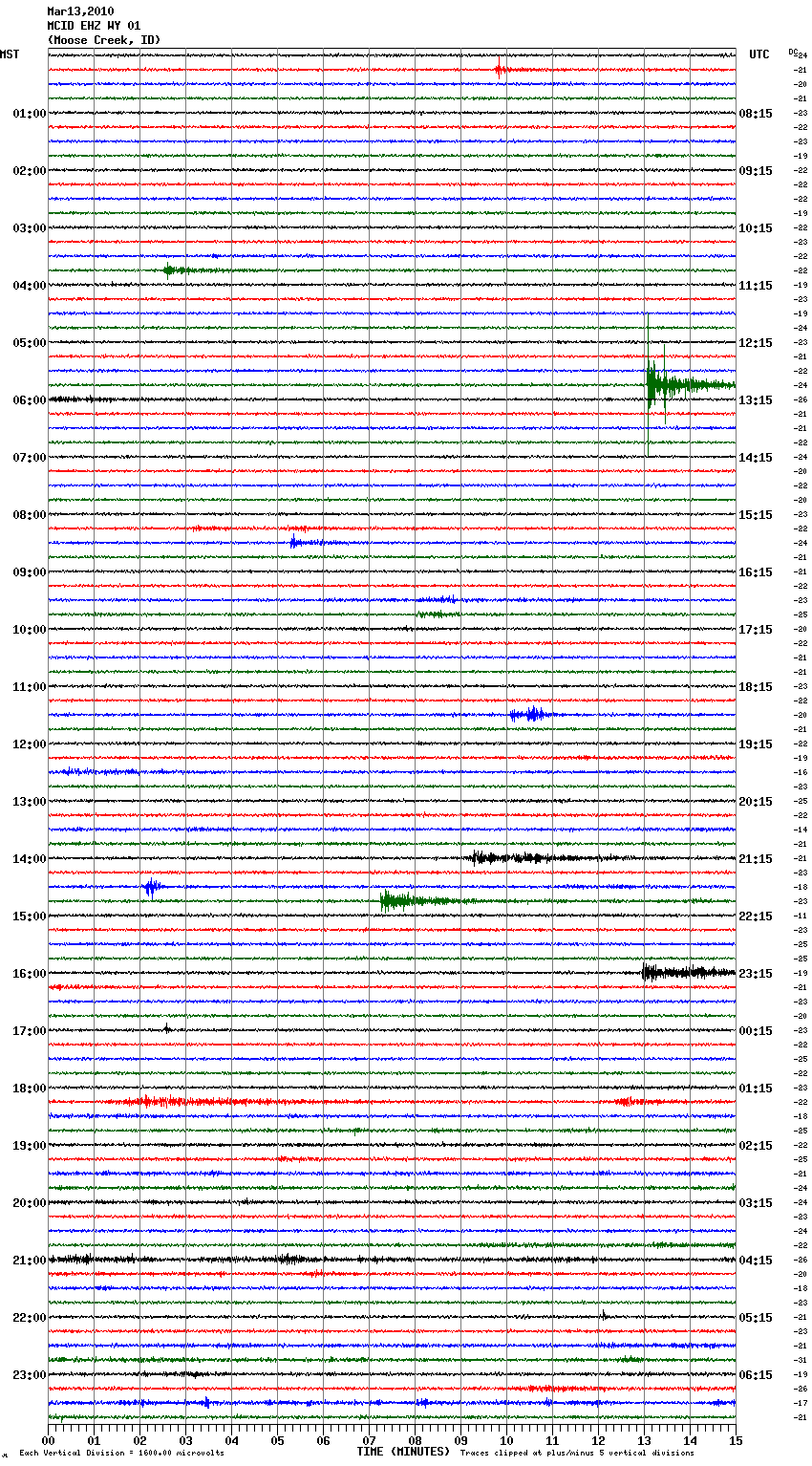Click the 02:15 UTC time label
The image size is (812, 1466).
(756, 1146)
